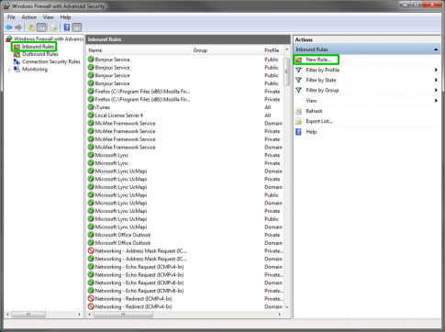Open the Help menu in the menu bar
The image size is (445, 332).
coord(65,17)
